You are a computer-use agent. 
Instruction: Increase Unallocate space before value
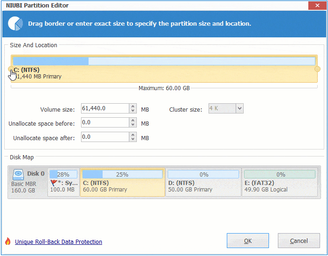point(133,120)
